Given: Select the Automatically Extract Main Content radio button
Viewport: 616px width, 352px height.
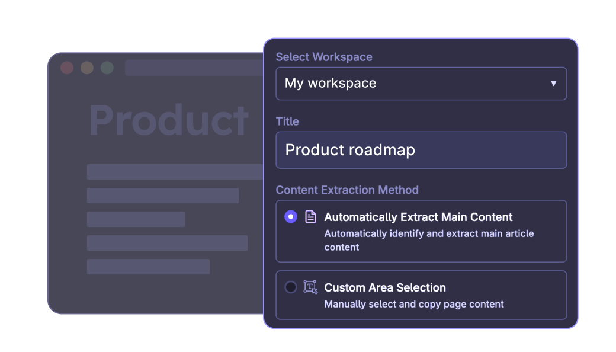Looking at the screenshot, I should pos(291,217).
